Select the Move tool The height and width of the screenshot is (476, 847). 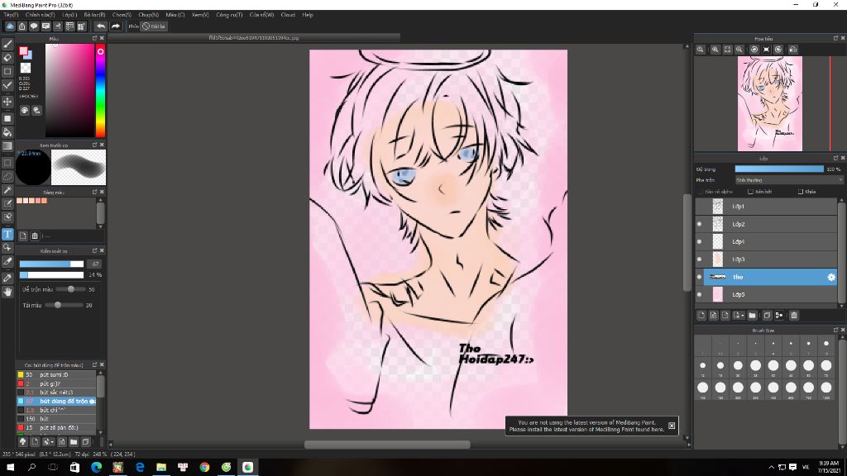[7, 102]
